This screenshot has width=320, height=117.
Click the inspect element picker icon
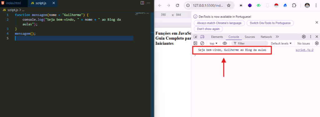tap(196, 37)
